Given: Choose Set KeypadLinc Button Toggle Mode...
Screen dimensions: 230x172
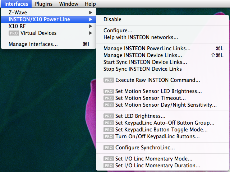Looking at the screenshot, I should pyautogui.click(x=162, y=130).
